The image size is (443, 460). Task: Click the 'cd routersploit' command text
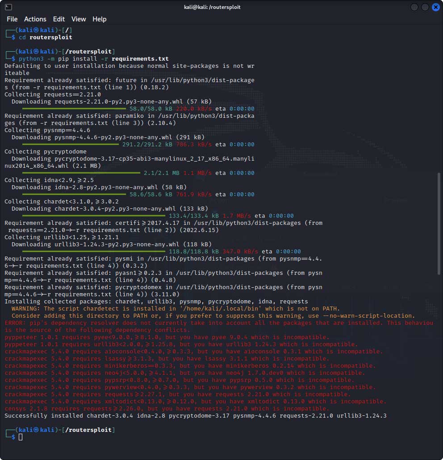(45, 37)
